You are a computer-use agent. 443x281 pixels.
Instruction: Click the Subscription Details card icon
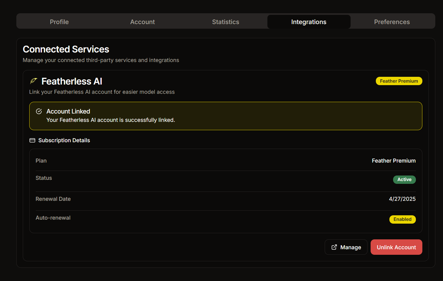(x=32, y=140)
